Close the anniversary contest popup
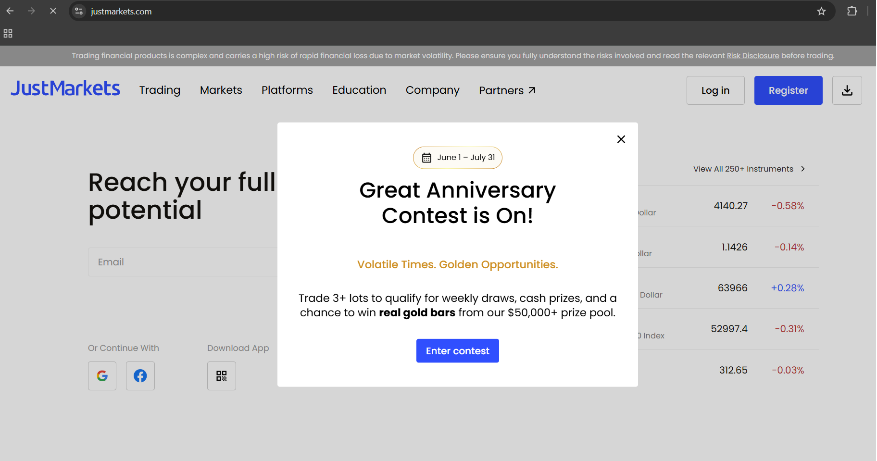The width and height of the screenshot is (877, 461). click(621, 139)
